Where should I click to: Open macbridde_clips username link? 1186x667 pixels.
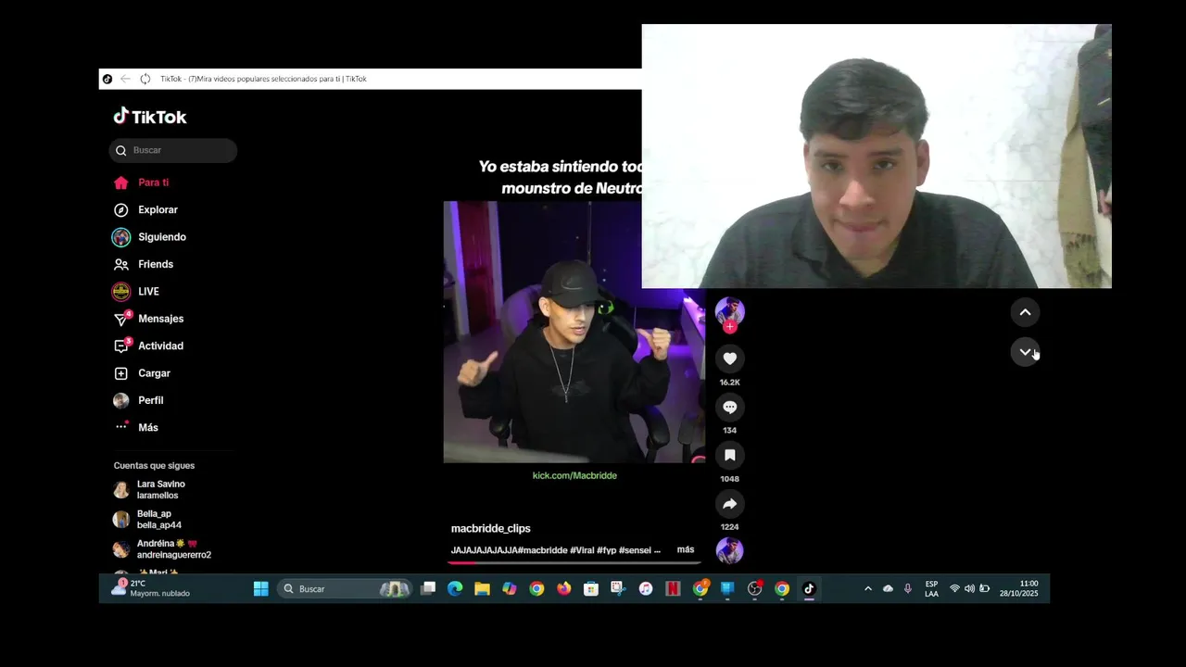pyautogui.click(x=491, y=528)
